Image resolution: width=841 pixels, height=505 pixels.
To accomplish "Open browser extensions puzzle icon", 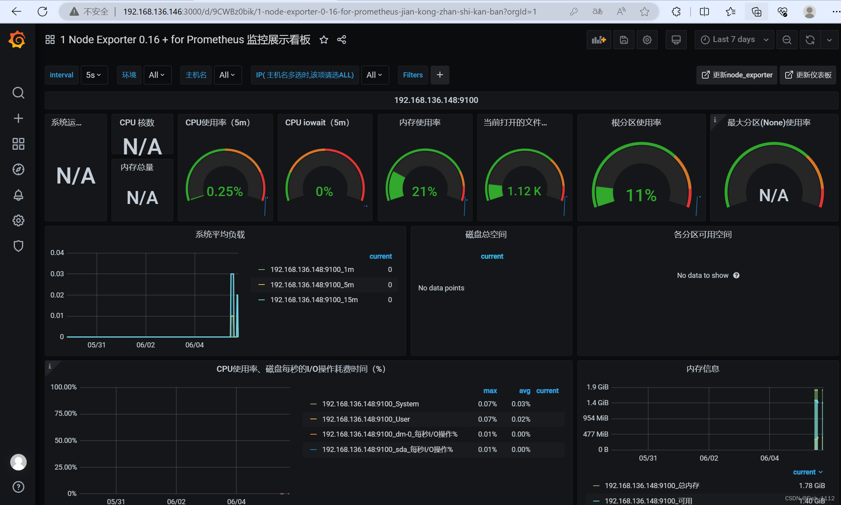I will click(x=676, y=11).
